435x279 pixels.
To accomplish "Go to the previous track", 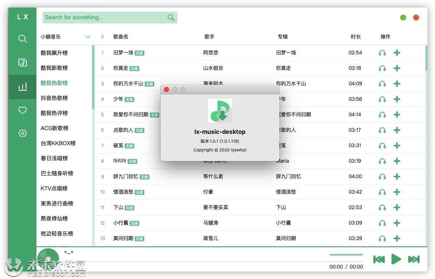I will (379, 259).
